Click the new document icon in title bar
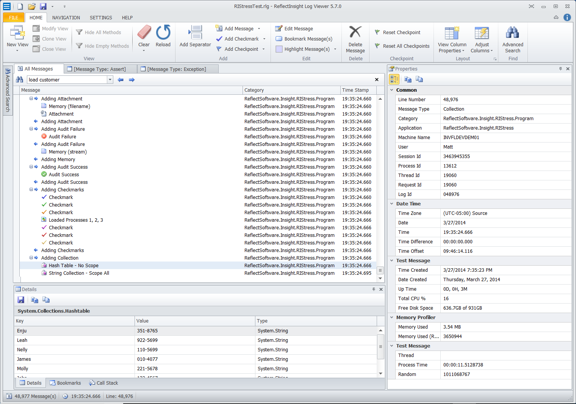This screenshot has width=576, height=404. pos(20,6)
